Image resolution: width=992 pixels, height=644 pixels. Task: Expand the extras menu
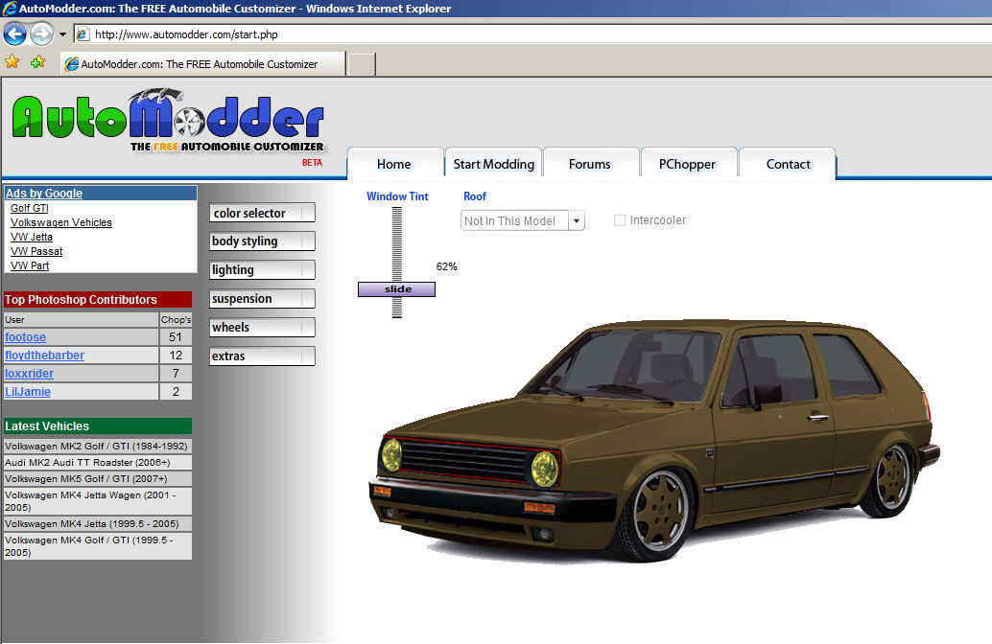pos(262,356)
